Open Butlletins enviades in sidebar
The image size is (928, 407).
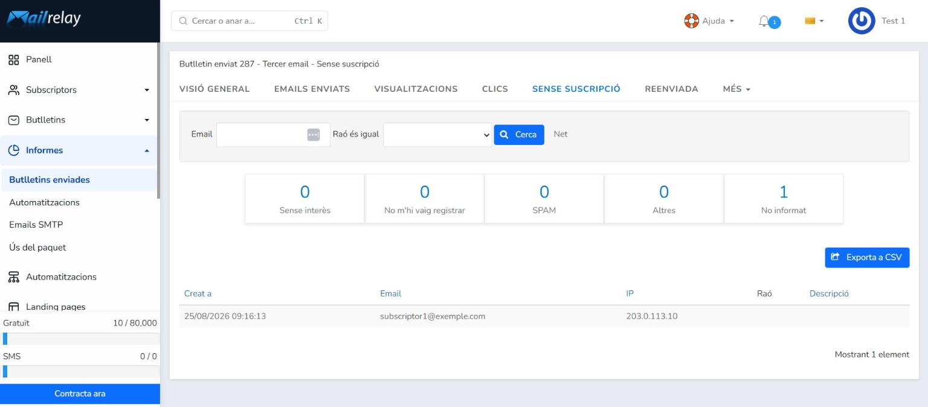pyautogui.click(x=79, y=180)
